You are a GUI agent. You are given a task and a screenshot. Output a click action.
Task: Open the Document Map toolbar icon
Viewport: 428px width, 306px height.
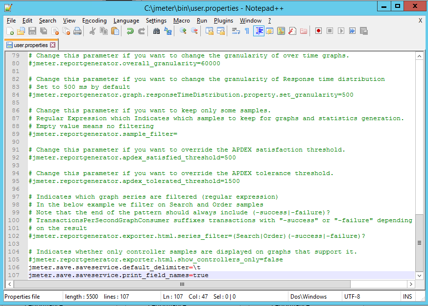point(281,31)
